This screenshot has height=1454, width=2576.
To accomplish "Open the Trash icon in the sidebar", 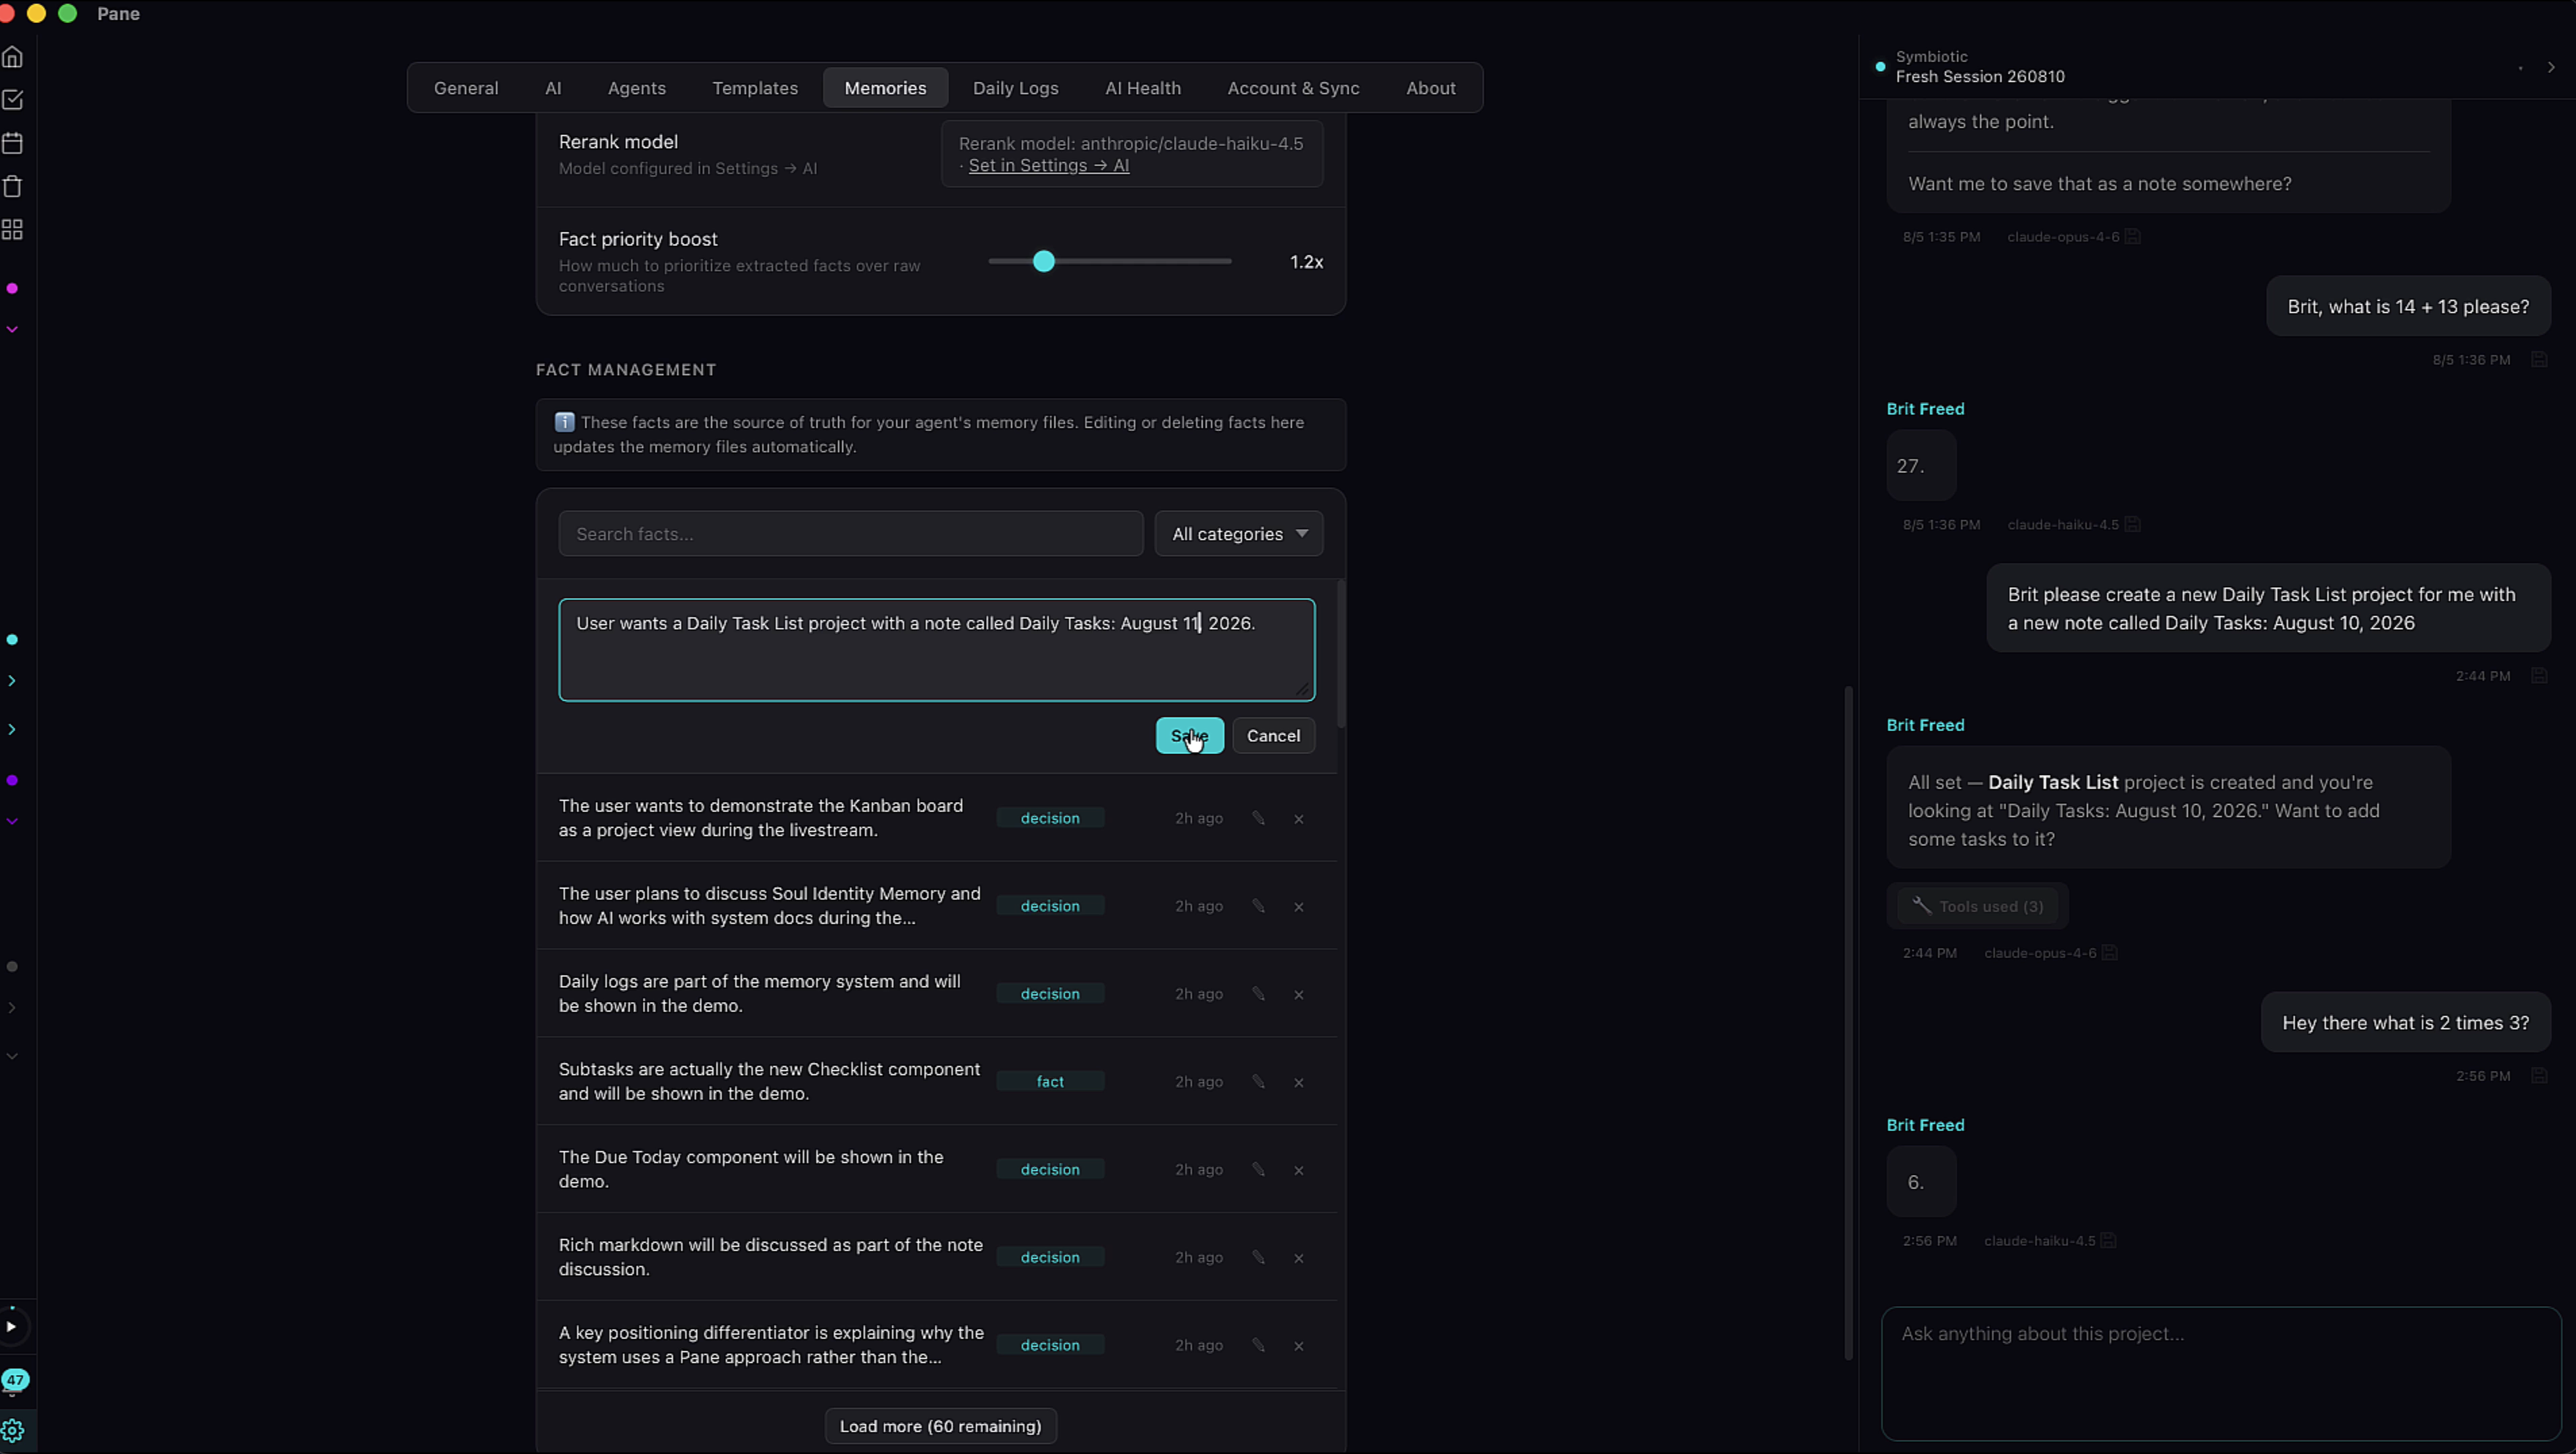I will [13, 186].
